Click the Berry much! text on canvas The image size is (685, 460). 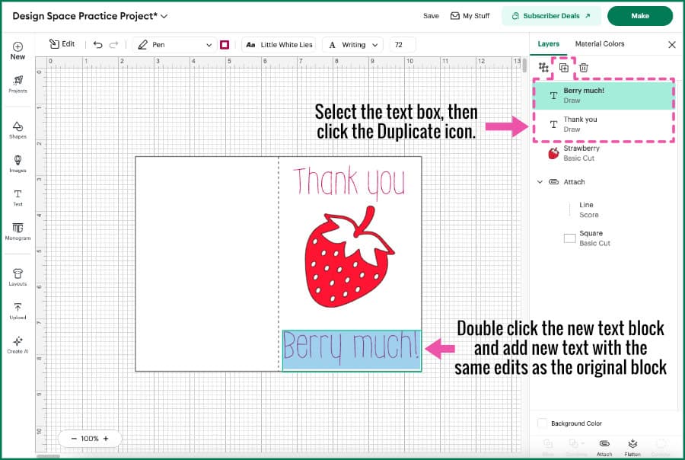[352, 350]
